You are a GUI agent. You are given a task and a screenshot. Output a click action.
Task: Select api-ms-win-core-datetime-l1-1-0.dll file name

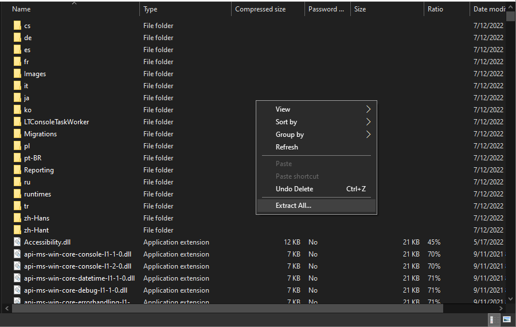79,278
